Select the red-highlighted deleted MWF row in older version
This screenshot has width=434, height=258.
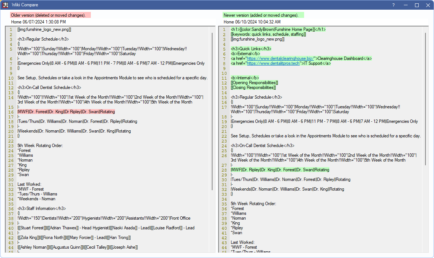66,112
